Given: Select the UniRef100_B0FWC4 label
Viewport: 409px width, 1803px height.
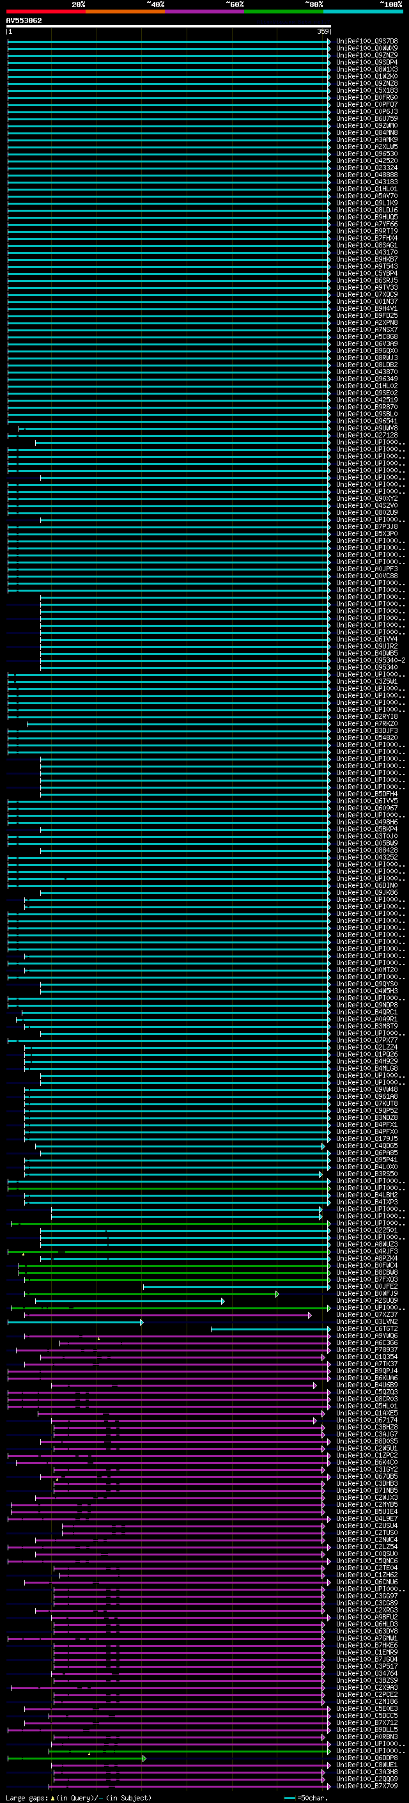Looking at the screenshot, I should tap(367, 1266).
